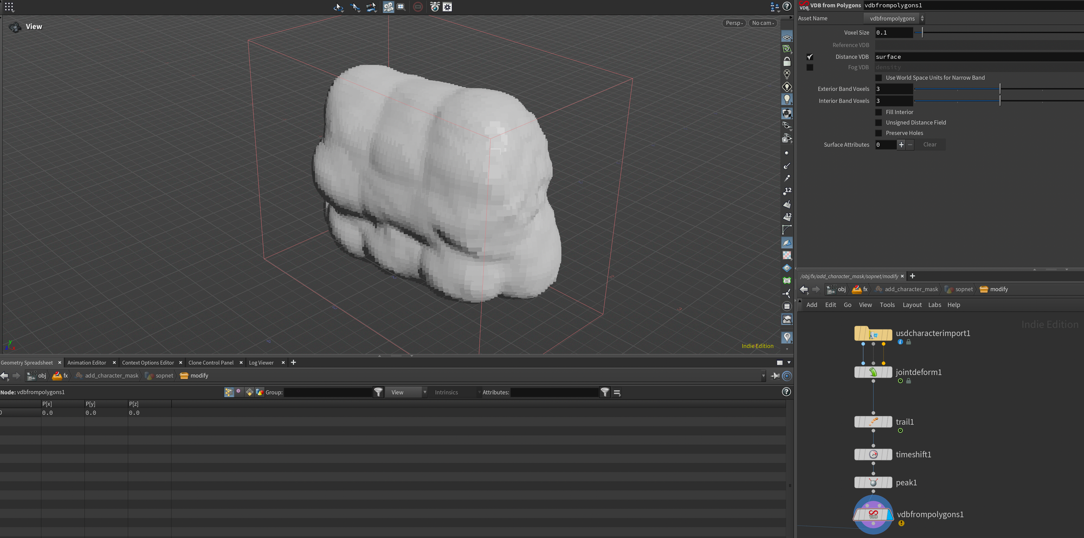Click the Voxel Size slider

tap(922, 32)
